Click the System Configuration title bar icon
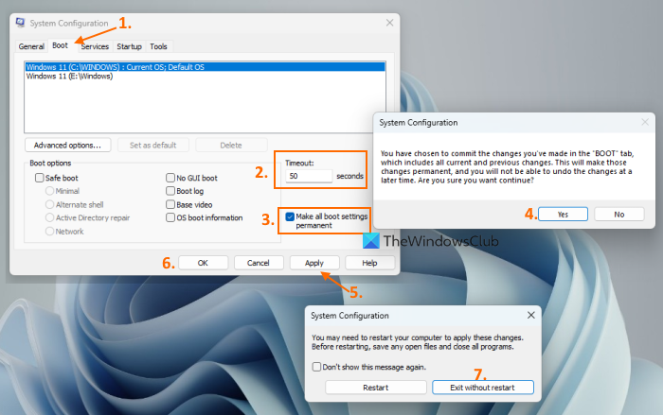The height and width of the screenshot is (415, 663). pos(20,23)
